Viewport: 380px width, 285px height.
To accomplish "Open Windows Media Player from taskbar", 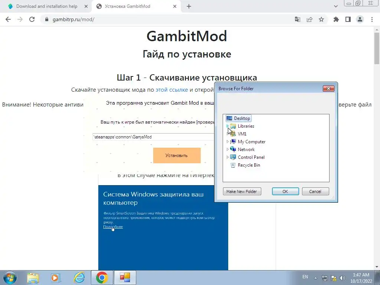I will click(56, 278).
